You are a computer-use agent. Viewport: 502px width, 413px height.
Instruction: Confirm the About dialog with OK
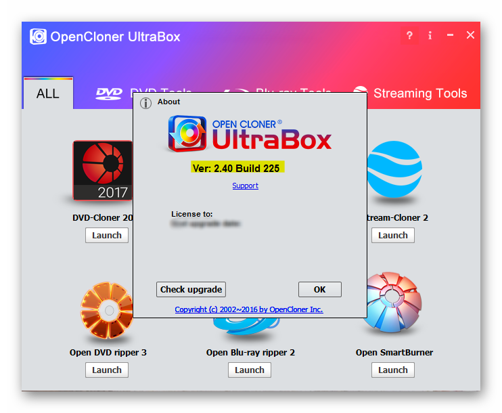(320, 289)
